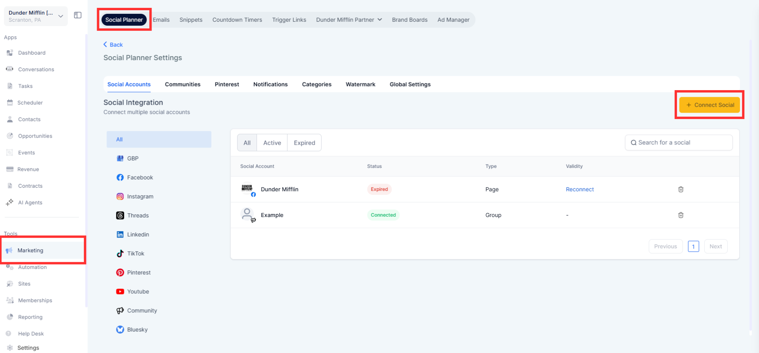Select All in the platform list
759x353 pixels.
(159, 140)
